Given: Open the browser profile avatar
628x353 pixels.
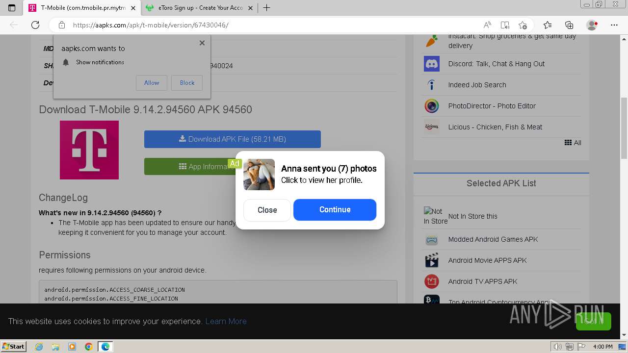Looking at the screenshot, I should click(592, 25).
